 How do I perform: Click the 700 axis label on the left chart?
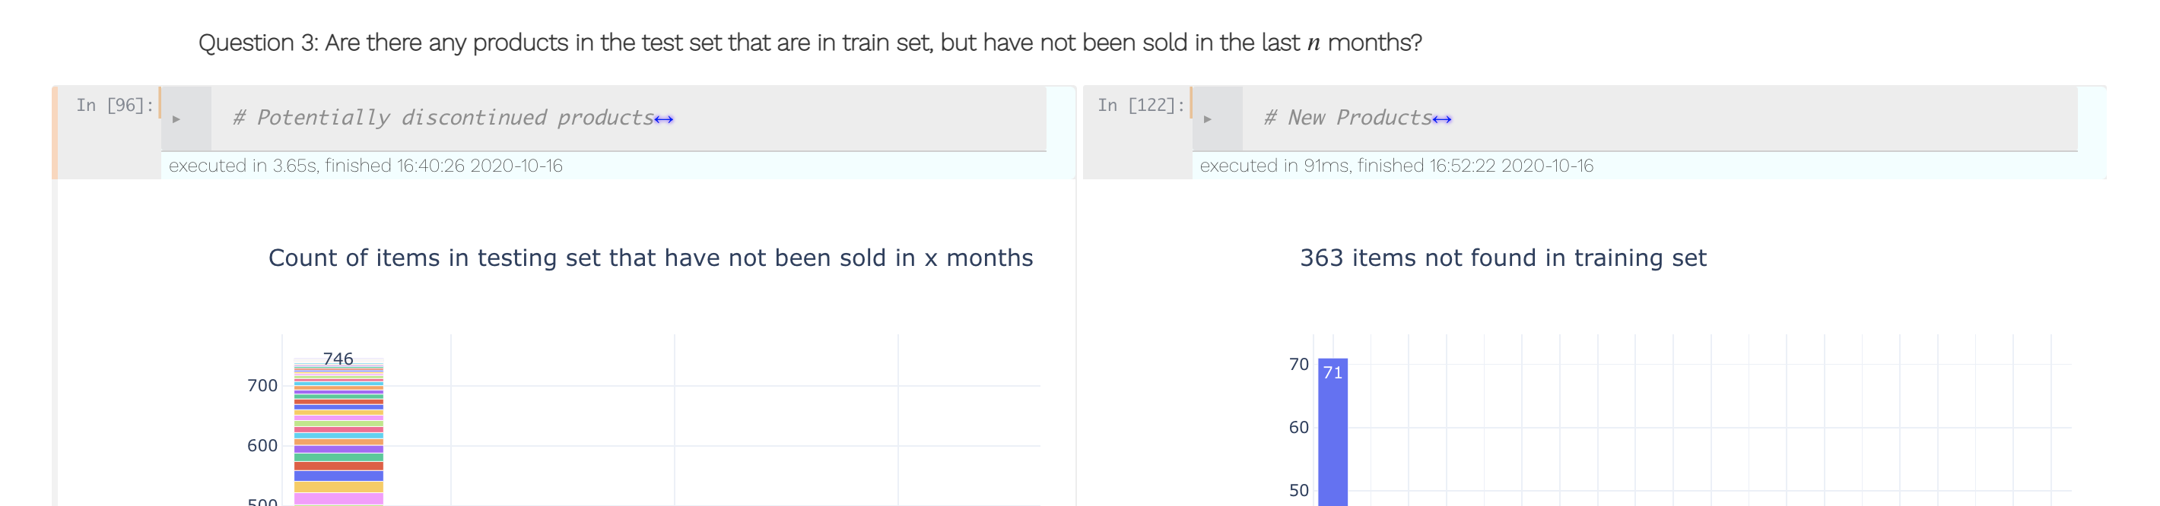tap(264, 385)
